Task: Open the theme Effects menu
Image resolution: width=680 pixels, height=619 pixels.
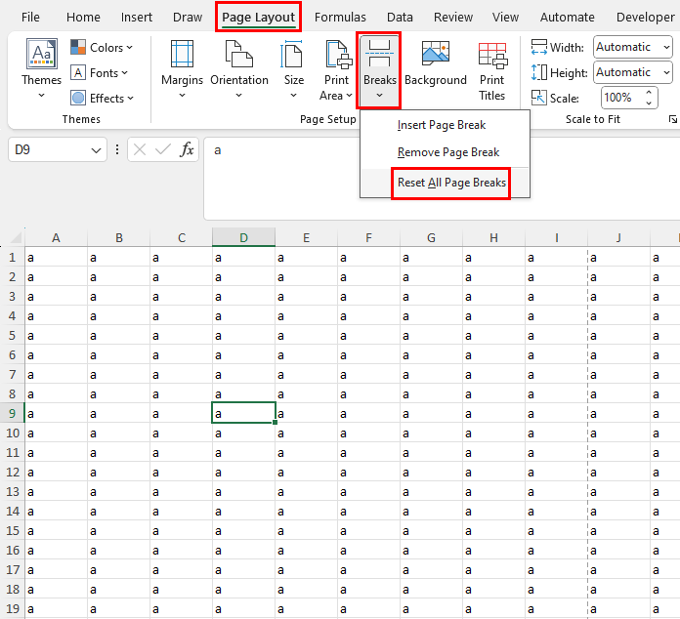Action: [102, 99]
